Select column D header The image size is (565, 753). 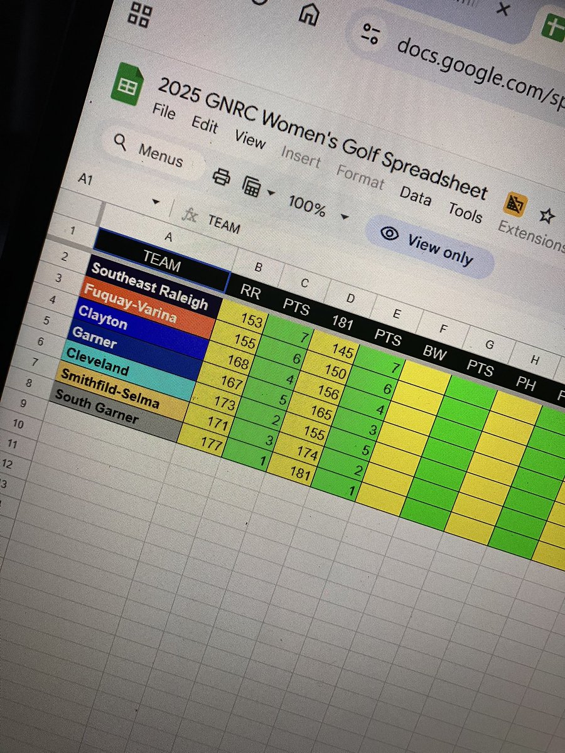coord(350,299)
